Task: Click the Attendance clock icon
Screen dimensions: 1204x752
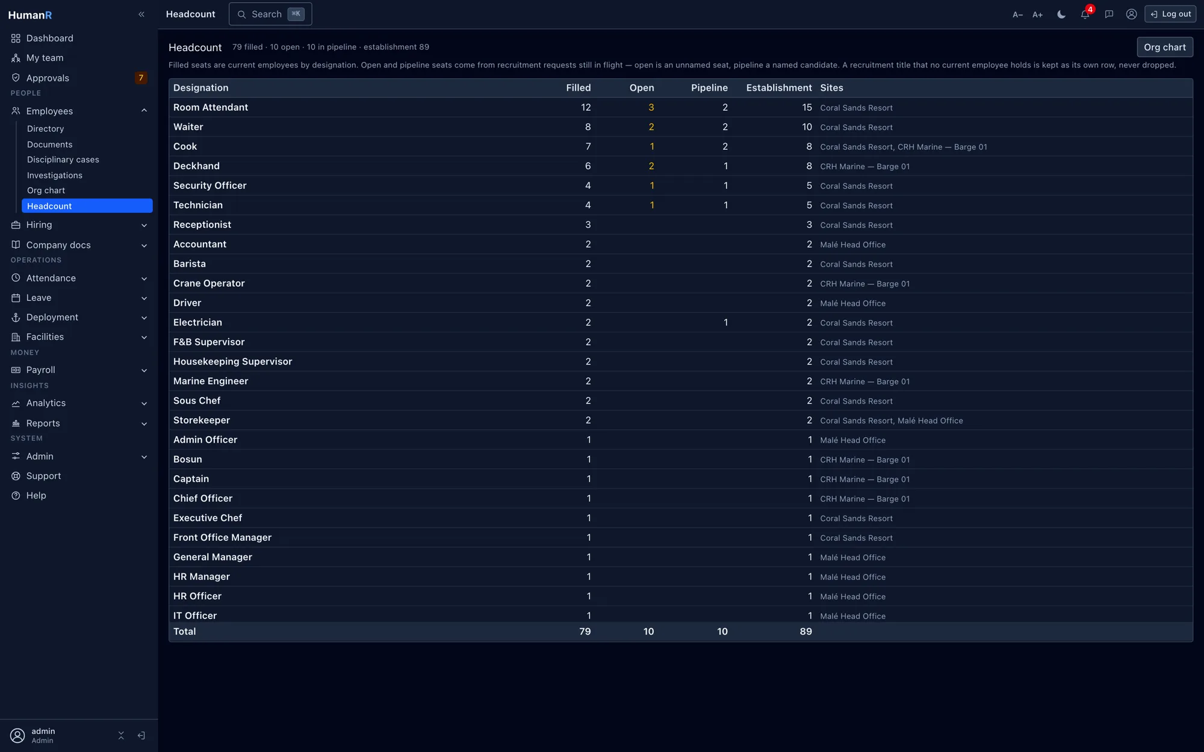Action: pyautogui.click(x=16, y=278)
